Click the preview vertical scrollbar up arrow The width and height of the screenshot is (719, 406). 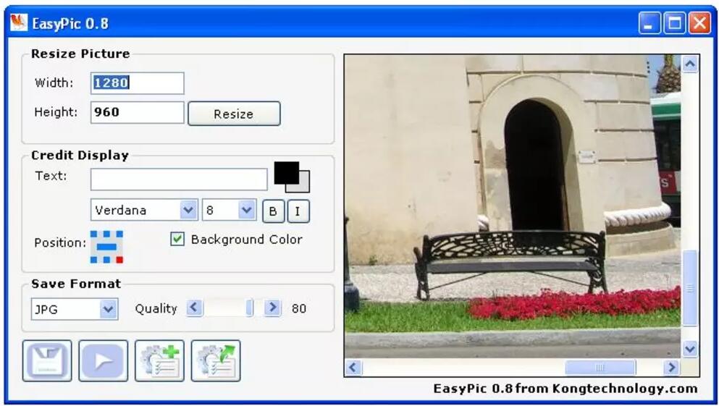[690, 64]
